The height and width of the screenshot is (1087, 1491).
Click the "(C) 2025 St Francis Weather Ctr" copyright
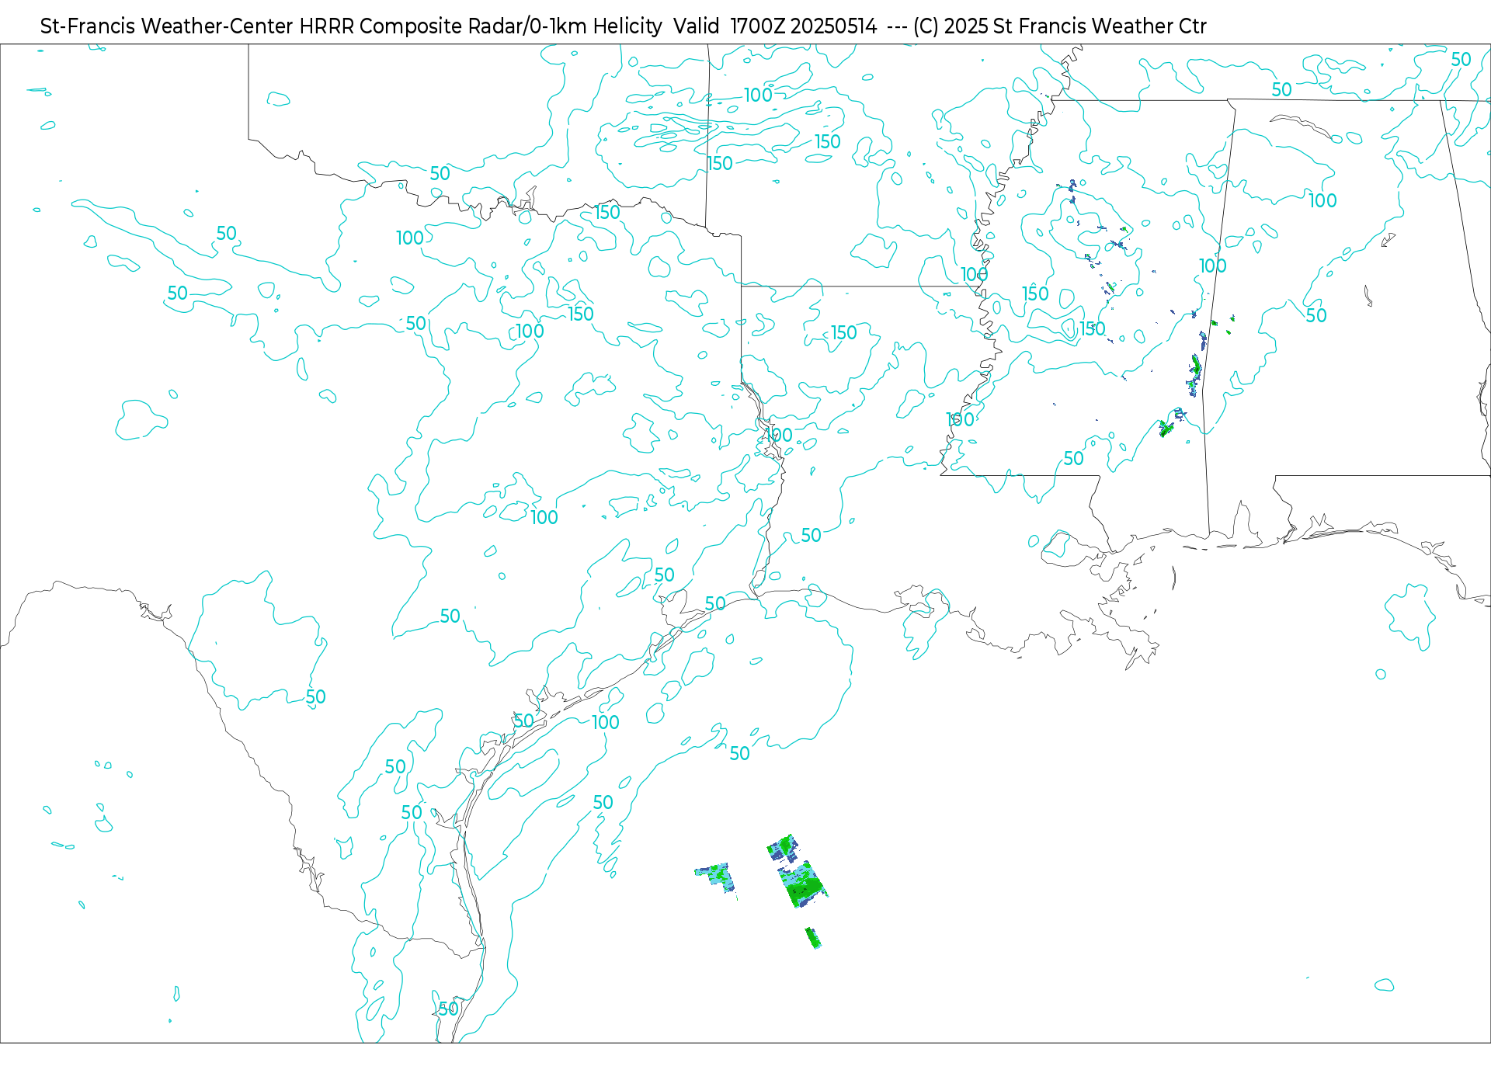point(1059,26)
